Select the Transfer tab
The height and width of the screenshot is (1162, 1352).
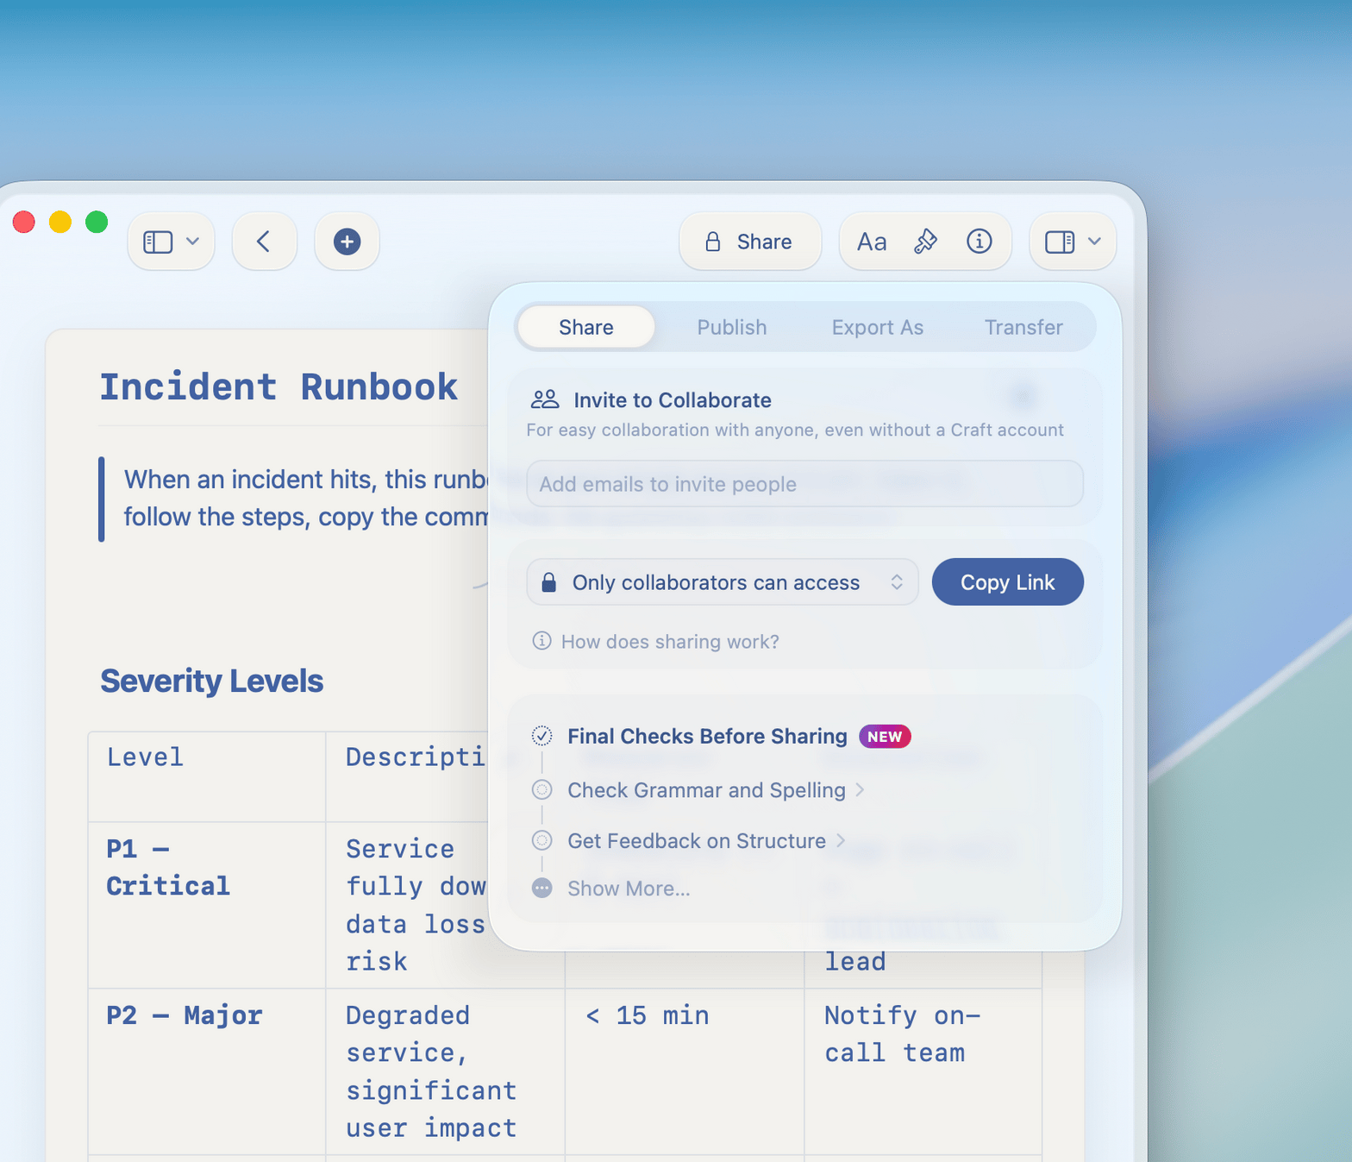[1023, 328]
